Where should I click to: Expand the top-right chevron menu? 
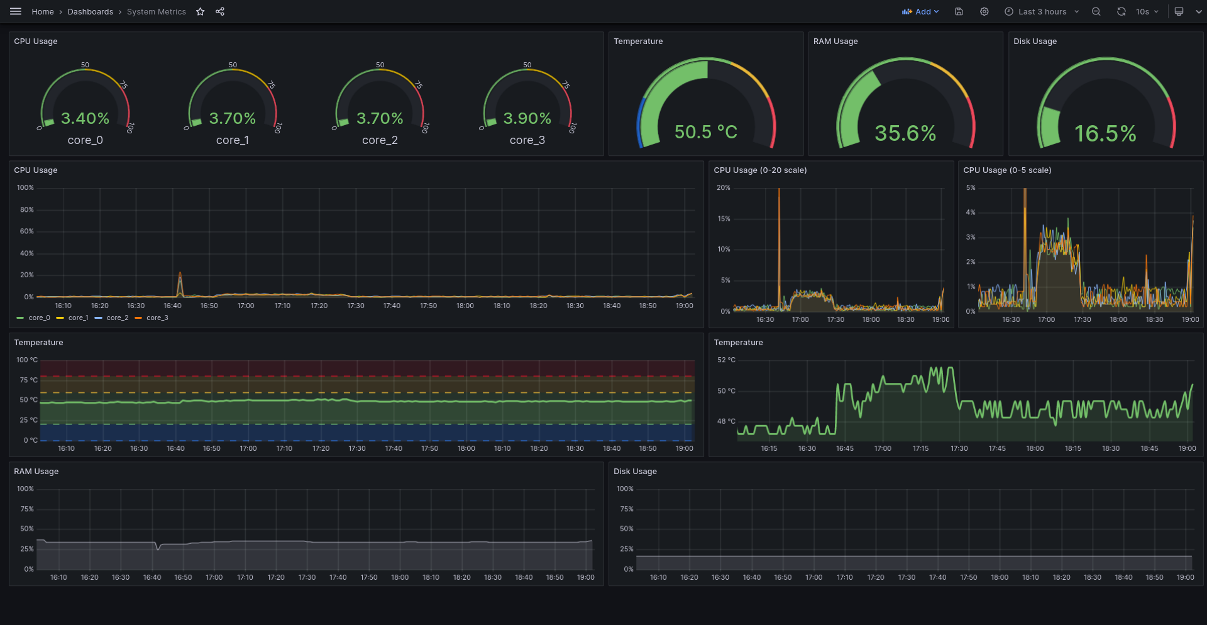point(1198,11)
